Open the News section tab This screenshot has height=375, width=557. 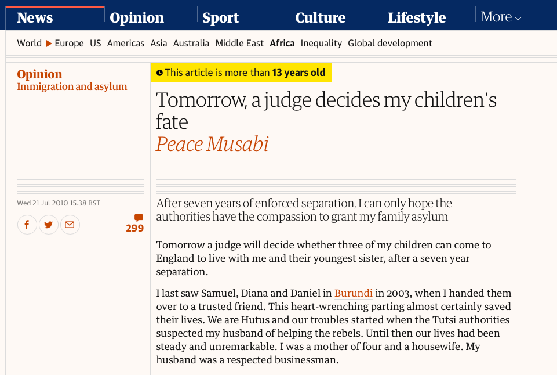pos(35,18)
